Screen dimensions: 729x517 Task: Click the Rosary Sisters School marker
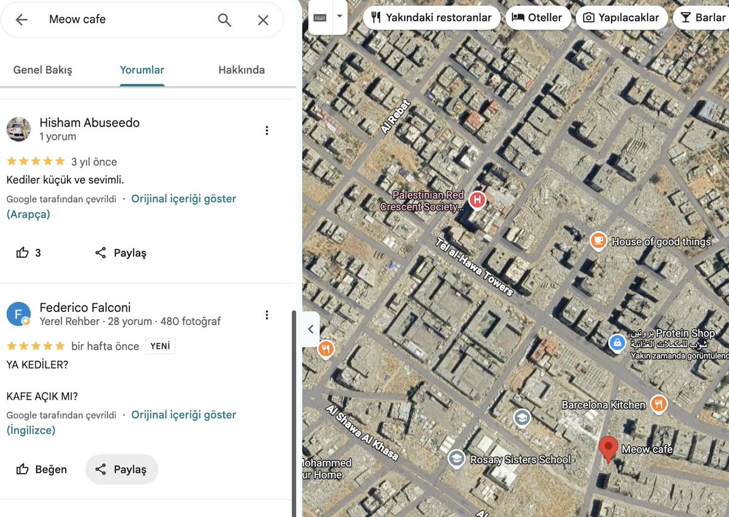456,459
